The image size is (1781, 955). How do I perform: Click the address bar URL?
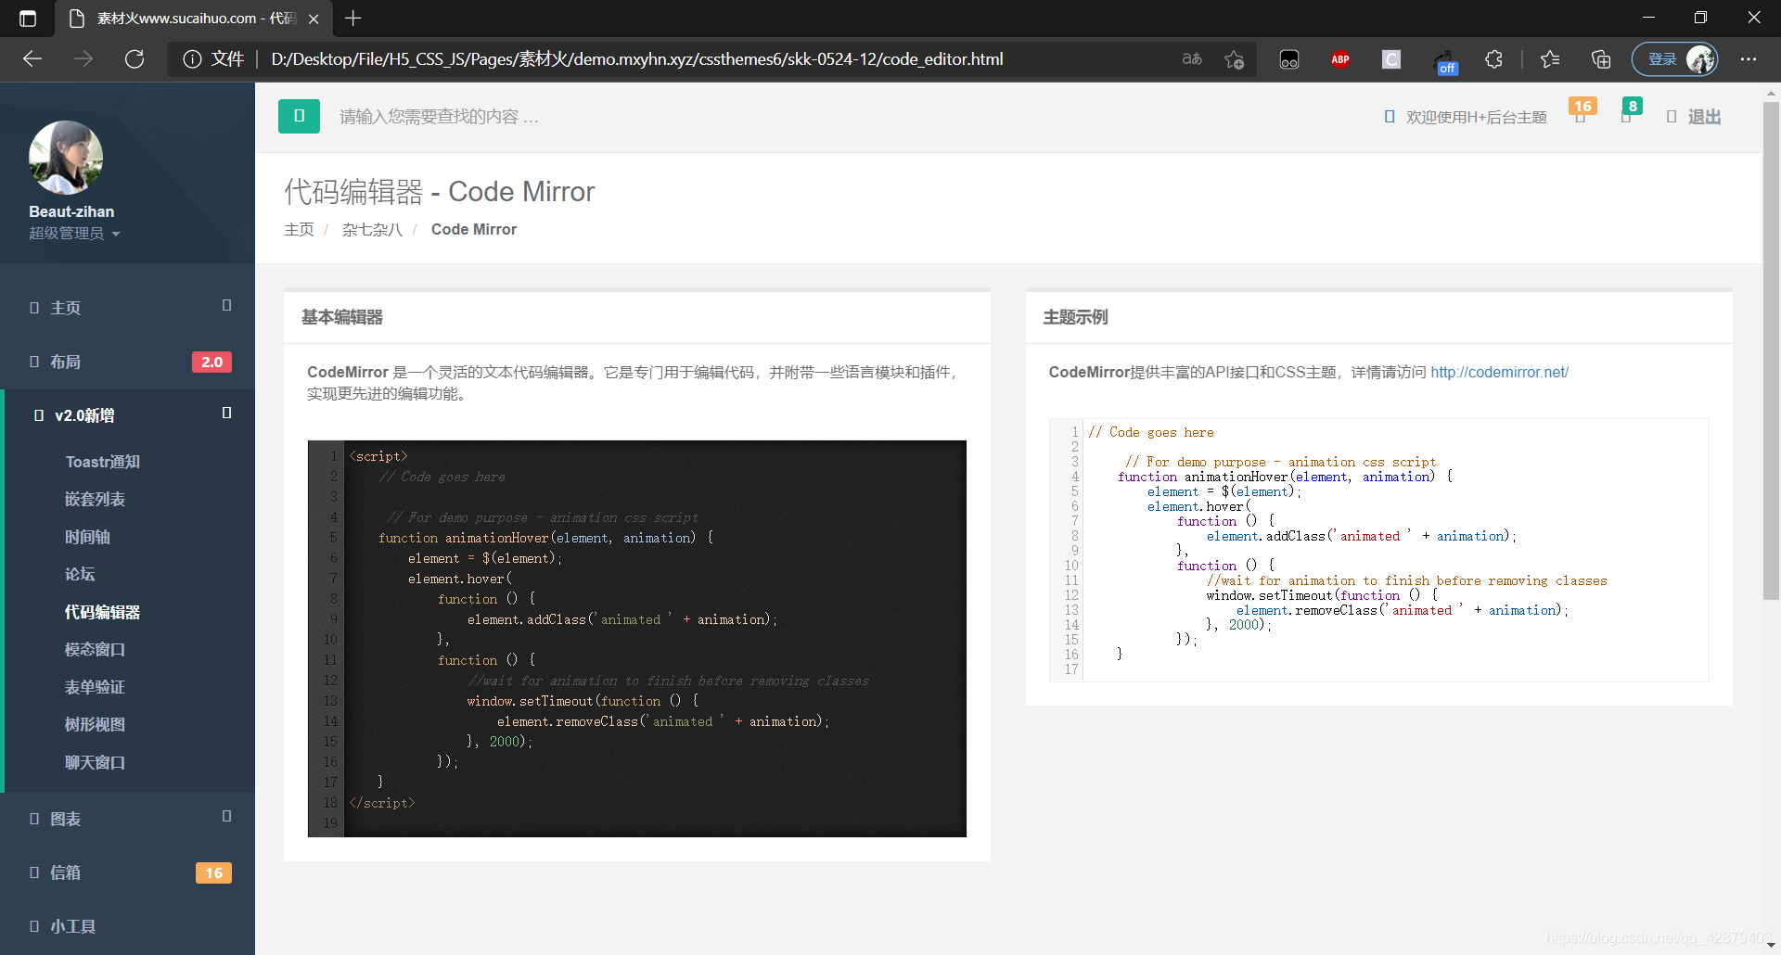(x=636, y=59)
